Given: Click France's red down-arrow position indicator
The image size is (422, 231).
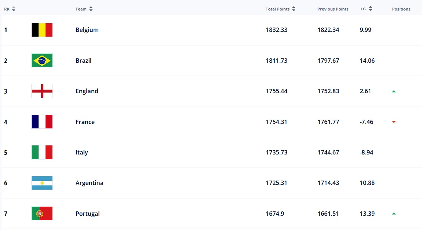Looking at the screenshot, I should point(394,122).
